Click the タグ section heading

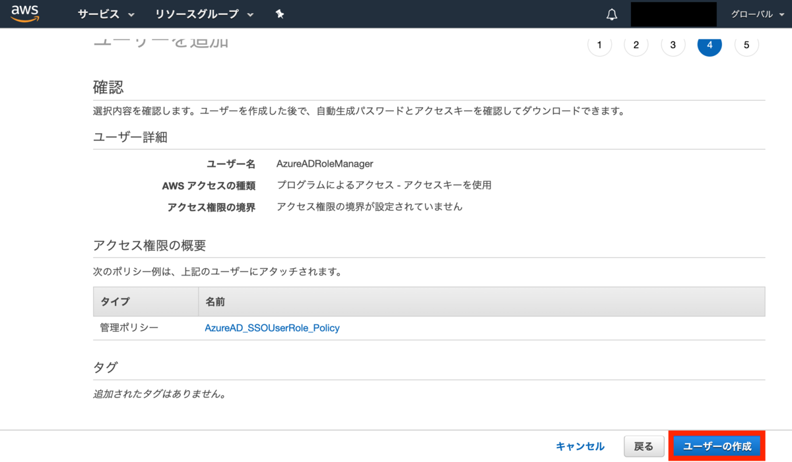[x=105, y=367]
